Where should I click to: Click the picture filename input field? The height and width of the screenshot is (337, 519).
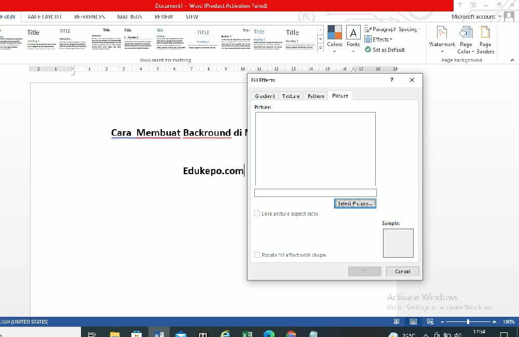coord(315,192)
